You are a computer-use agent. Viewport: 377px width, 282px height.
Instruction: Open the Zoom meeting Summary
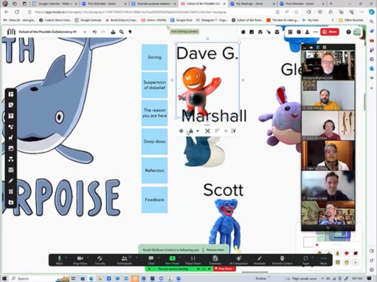215,260
